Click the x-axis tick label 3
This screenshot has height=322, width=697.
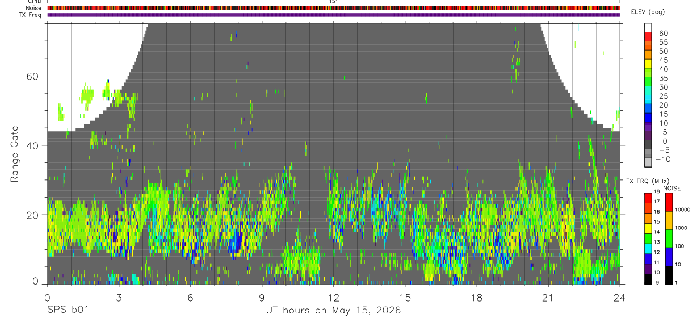click(119, 297)
